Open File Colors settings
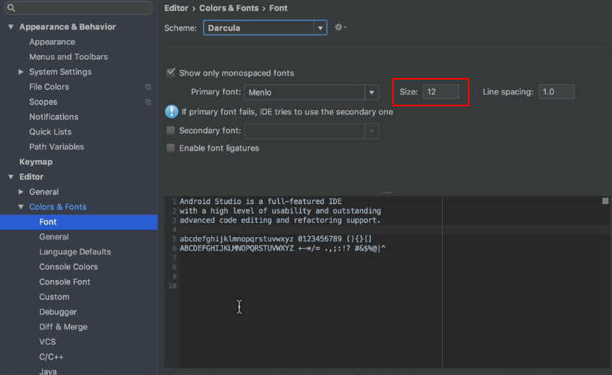Screen dimensions: 612x375 coord(49,87)
